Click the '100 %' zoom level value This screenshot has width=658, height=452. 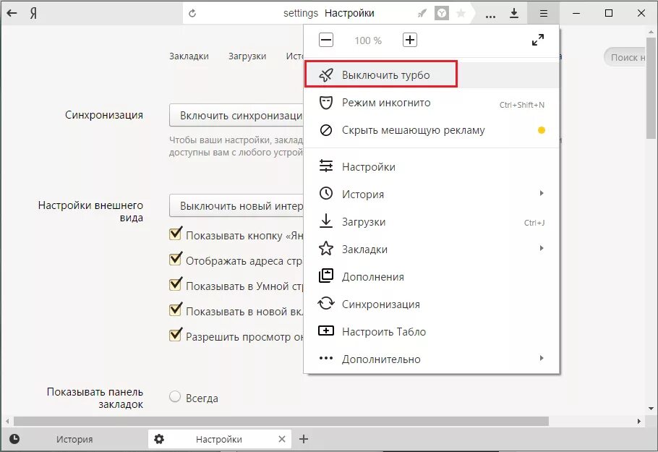coord(368,40)
